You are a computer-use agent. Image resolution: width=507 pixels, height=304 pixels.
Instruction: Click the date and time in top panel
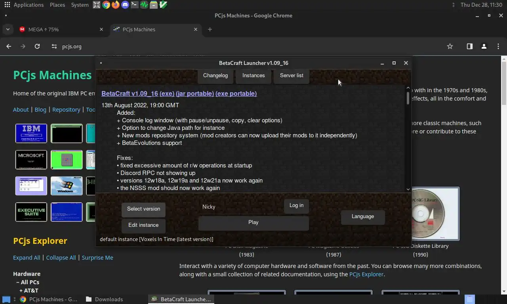(x=481, y=5)
